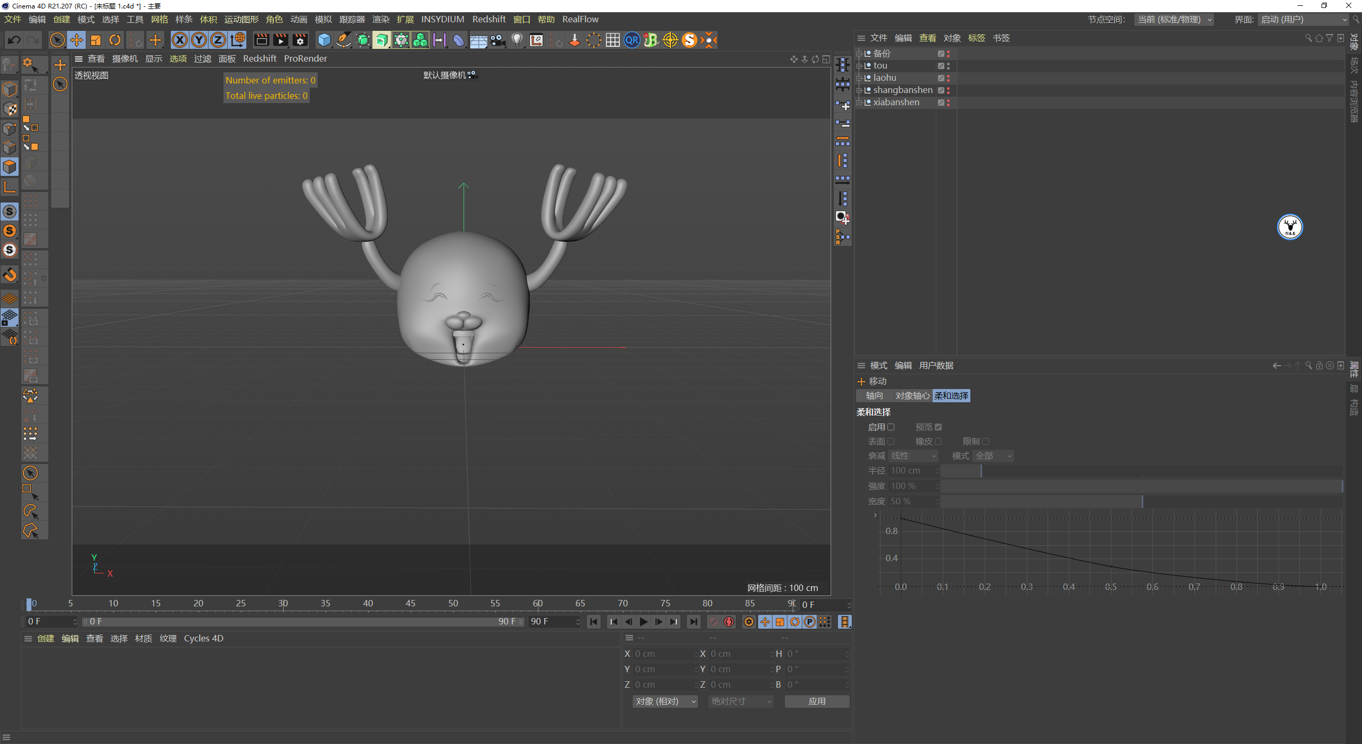Open the 对象 (相对) coordinate dropdown
1362x744 pixels.
pyautogui.click(x=665, y=701)
